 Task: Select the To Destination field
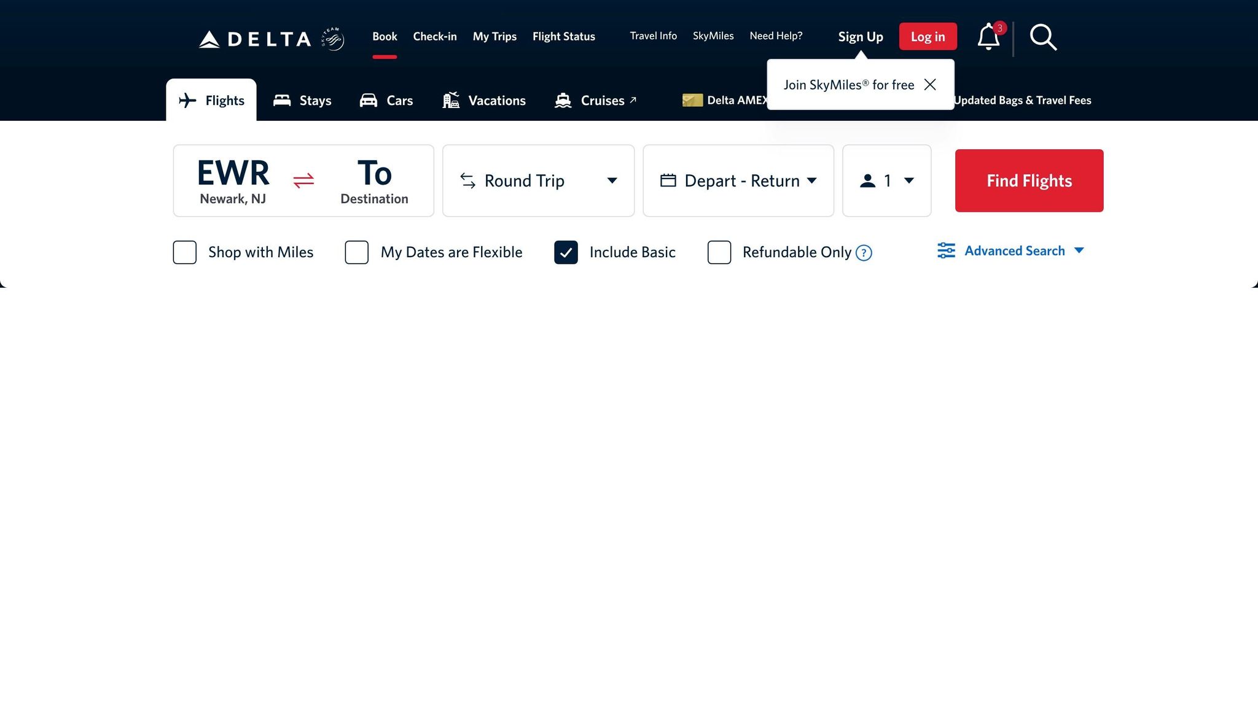point(374,180)
